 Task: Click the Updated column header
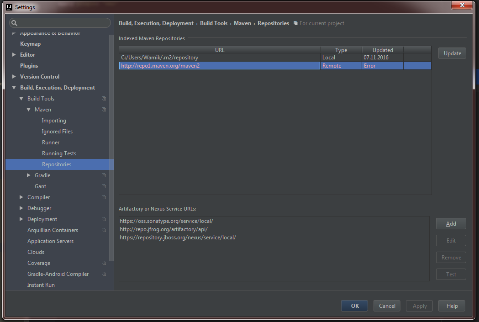pos(383,50)
